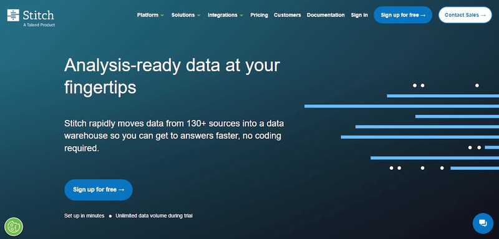Viewport: 499px width, 239px height.
Task: Open the Solutions navigation item
Action: pyautogui.click(x=183, y=15)
